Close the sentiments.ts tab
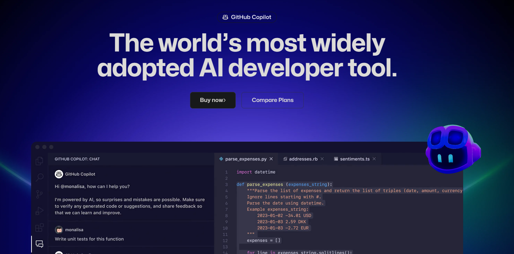 (x=375, y=159)
